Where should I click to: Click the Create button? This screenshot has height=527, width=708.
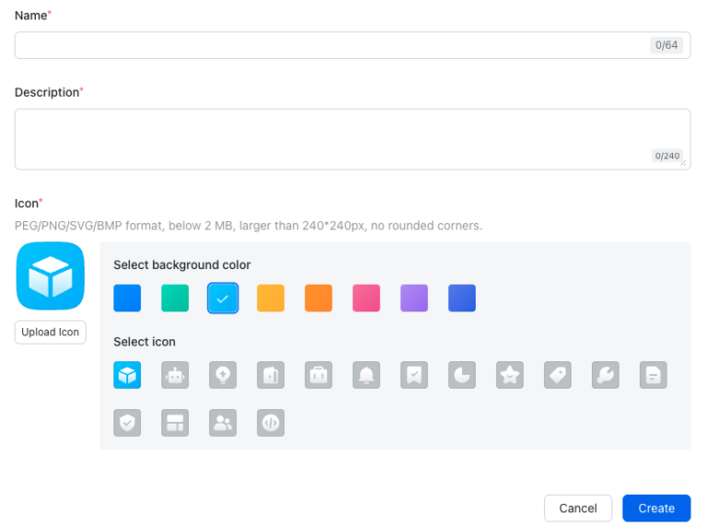click(656, 508)
